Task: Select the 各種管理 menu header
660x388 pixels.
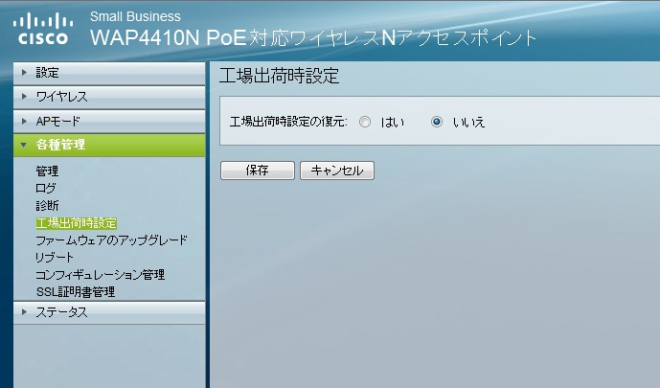Action: click(x=109, y=146)
